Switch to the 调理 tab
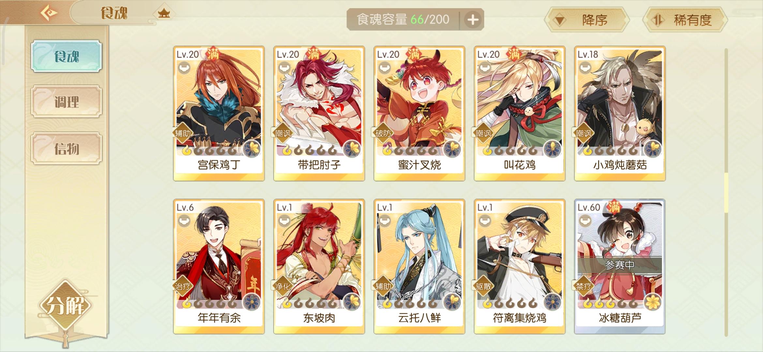Image resolution: width=763 pixels, height=352 pixels. tap(67, 102)
